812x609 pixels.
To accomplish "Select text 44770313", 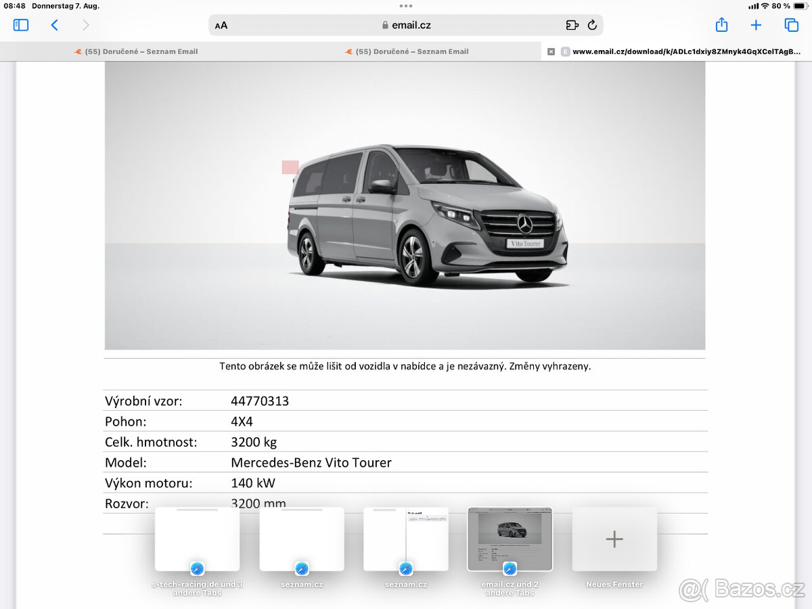I will (x=260, y=401).
